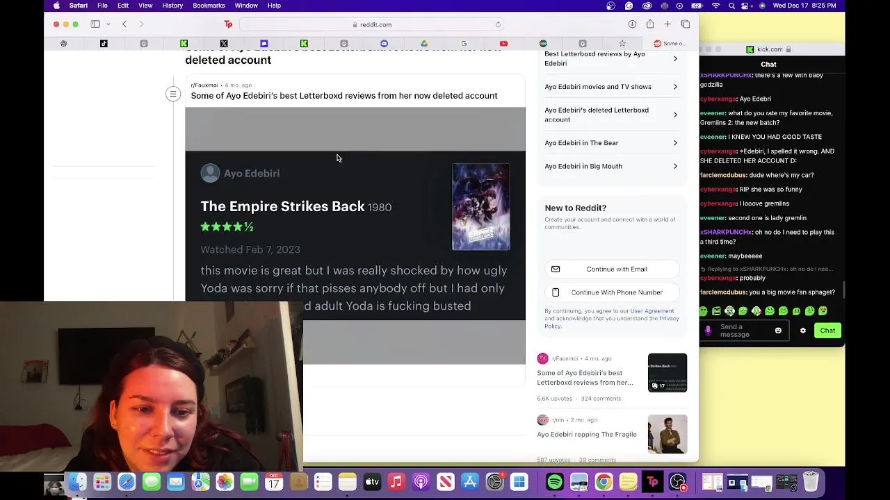Viewport: 890px width, 500px height.
Task: Open the App Store from the Dock
Action: click(470, 482)
